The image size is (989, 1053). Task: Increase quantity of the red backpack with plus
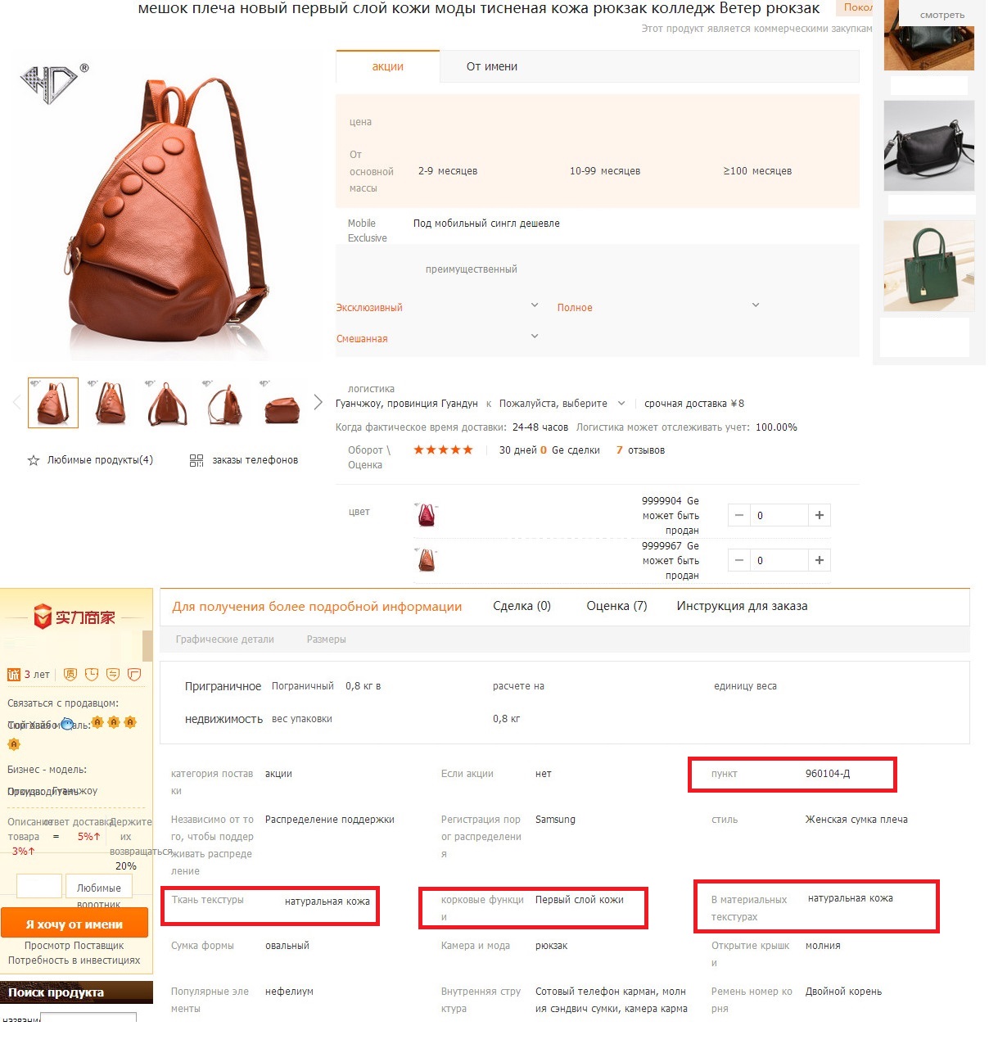(x=820, y=515)
